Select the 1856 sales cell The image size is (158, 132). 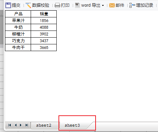(44, 21)
